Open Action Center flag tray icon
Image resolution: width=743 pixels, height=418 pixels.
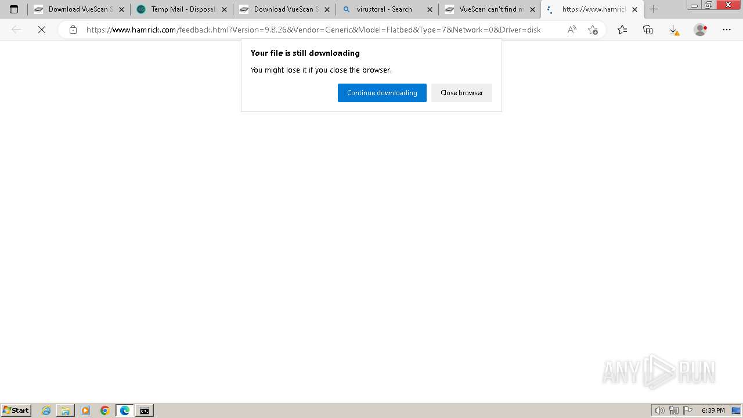pos(688,410)
